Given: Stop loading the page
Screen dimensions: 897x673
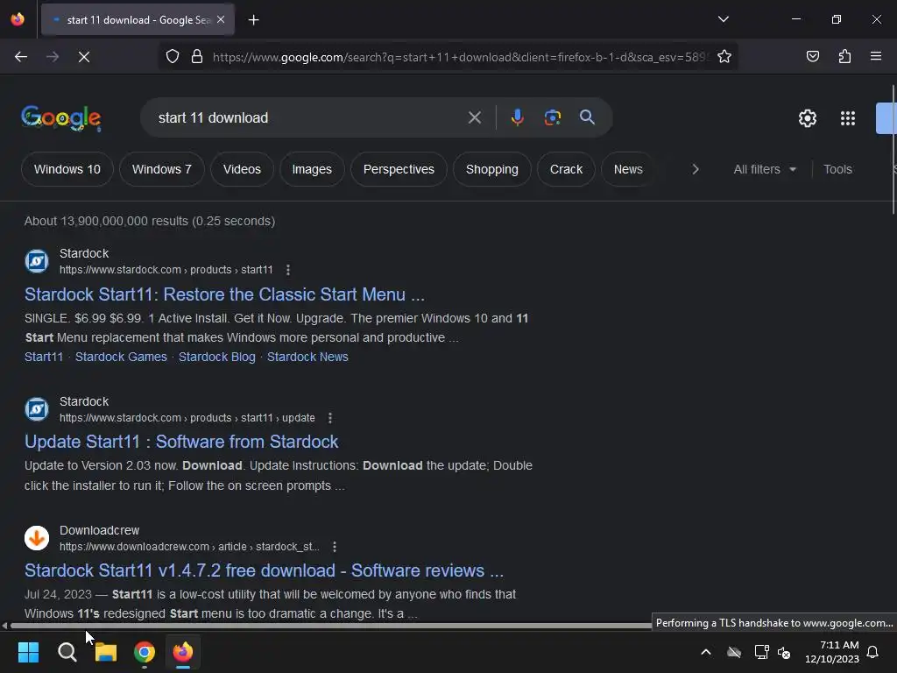Looking at the screenshot, I should coord(84,57).
